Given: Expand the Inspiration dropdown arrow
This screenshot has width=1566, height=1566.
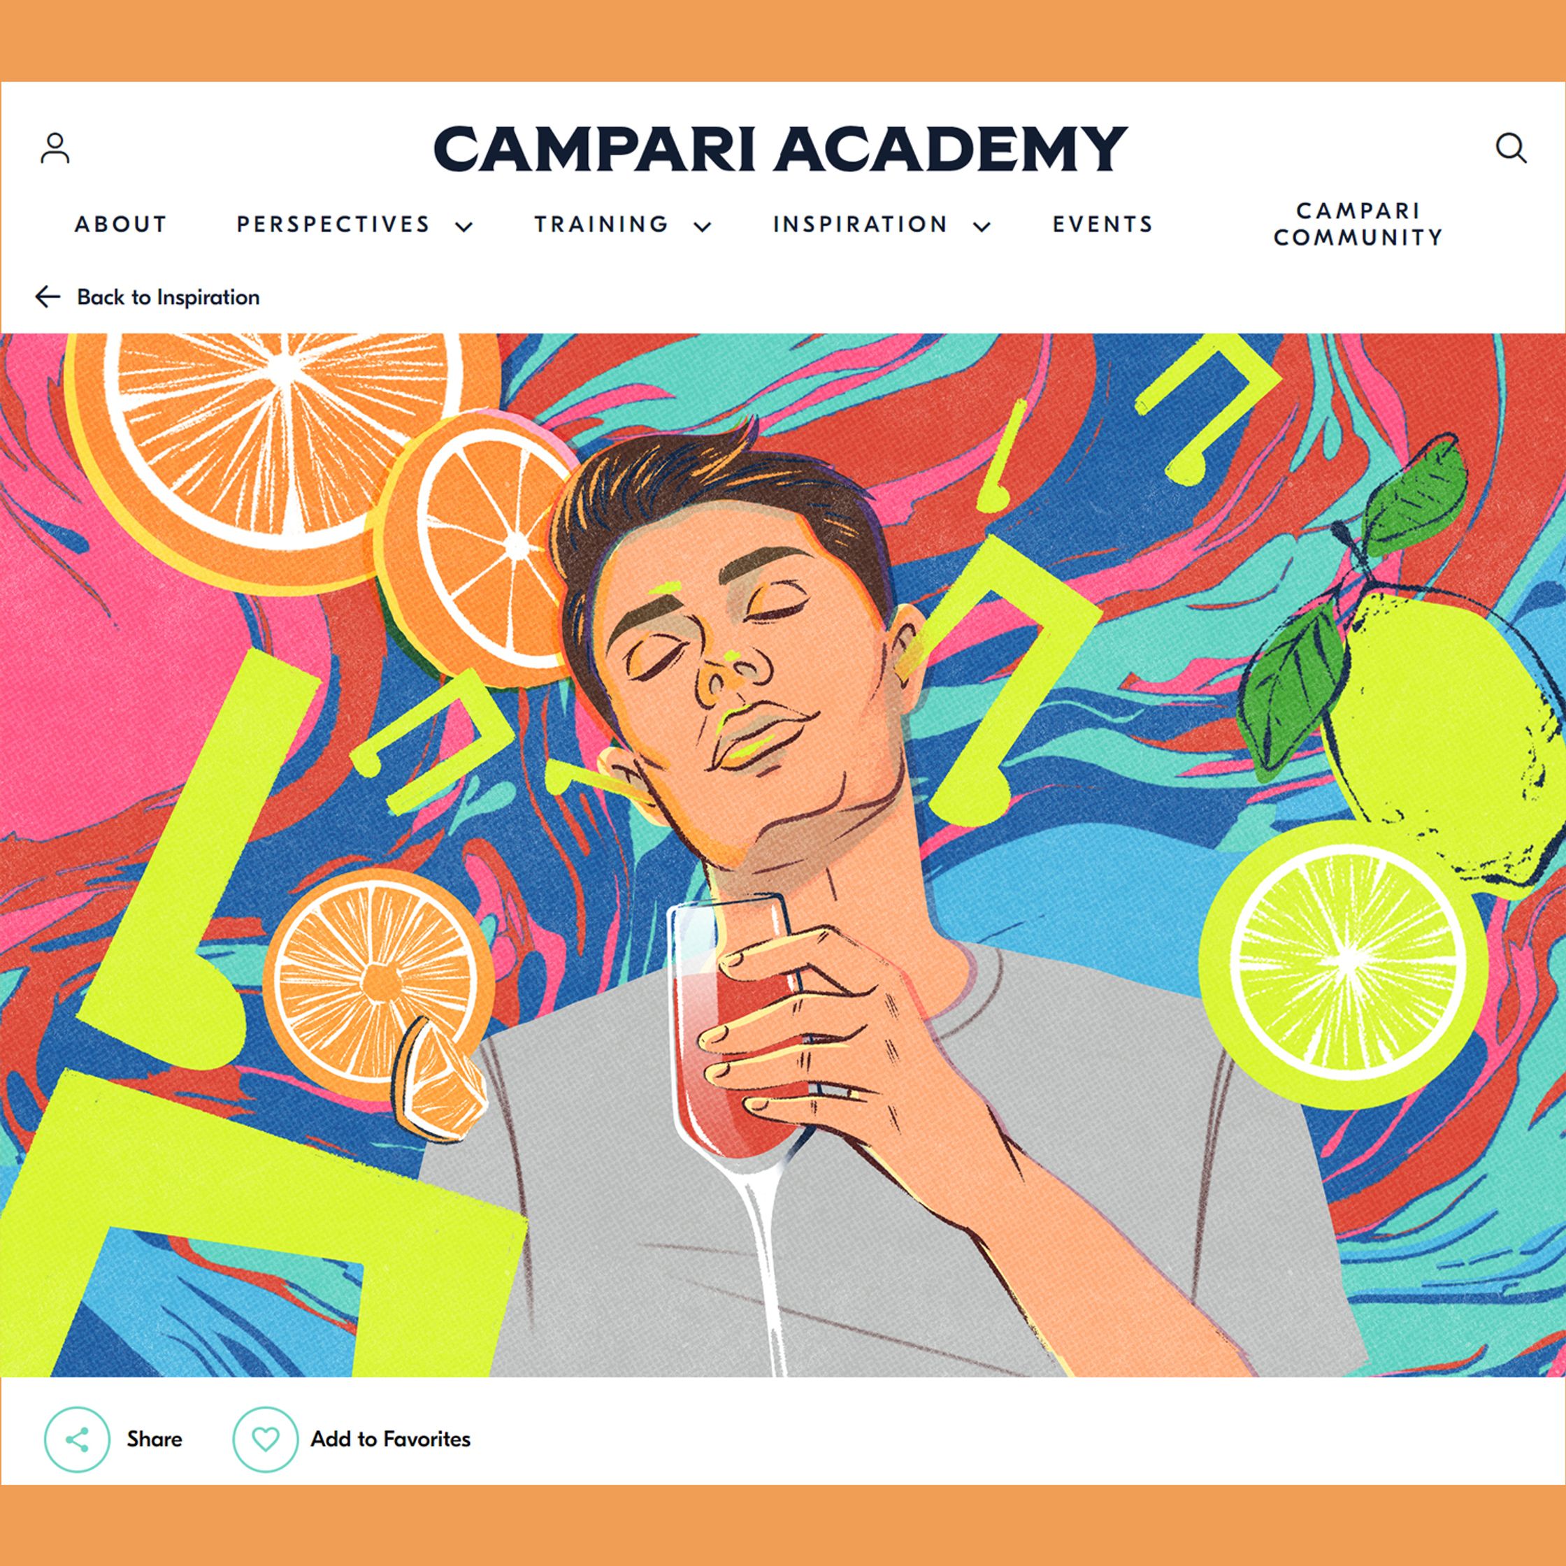Looking at the screenshot, I should tap(982, 226).
